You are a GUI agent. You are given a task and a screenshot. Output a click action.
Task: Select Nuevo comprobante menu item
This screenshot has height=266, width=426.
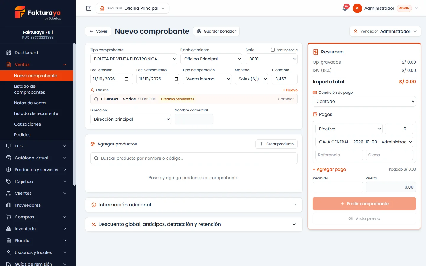(36, 76)
